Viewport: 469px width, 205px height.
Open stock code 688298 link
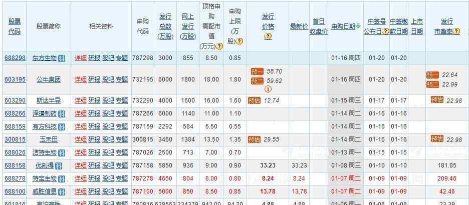pyautogui.click(x=15, y=58)
